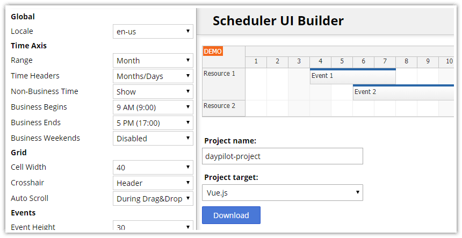Screen dimensions: 462x238
Task: Change the Business Begins time dropdown
Action: (x=153, y=107)
